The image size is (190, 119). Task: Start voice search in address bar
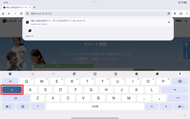(x=175, y=14)
